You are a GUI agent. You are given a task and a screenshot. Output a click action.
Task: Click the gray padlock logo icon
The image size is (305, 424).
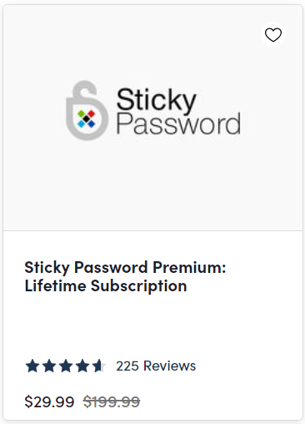coord(87,110)
